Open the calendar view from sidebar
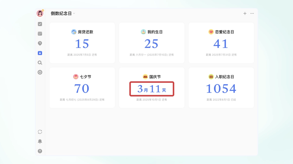 coord(40,34)
